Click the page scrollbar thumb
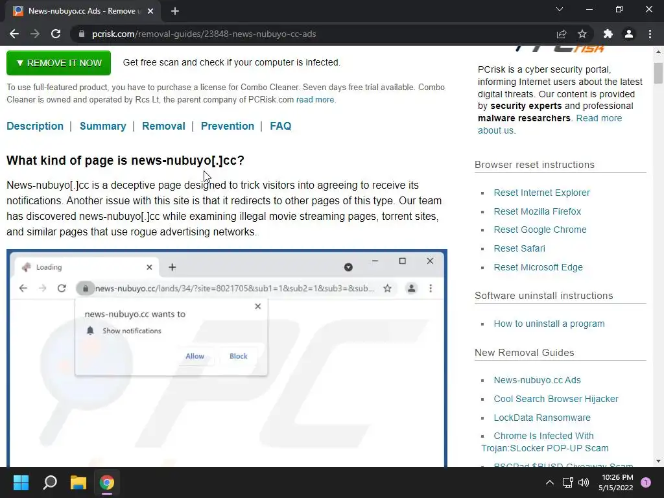This screenshot has width=664, height=498. pyautogui.click(x=658, y=73)
